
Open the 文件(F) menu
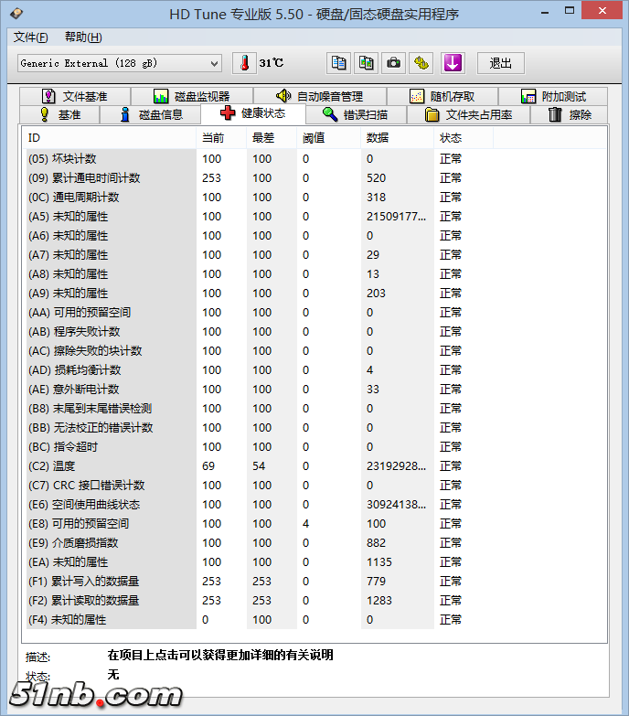30,37
